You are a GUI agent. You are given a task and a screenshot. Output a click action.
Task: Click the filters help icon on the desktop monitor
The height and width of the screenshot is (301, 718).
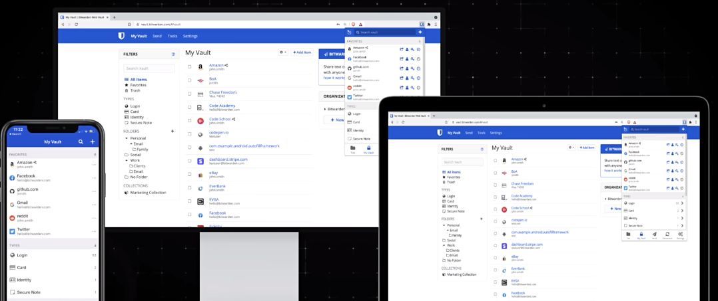click(174, 54)
